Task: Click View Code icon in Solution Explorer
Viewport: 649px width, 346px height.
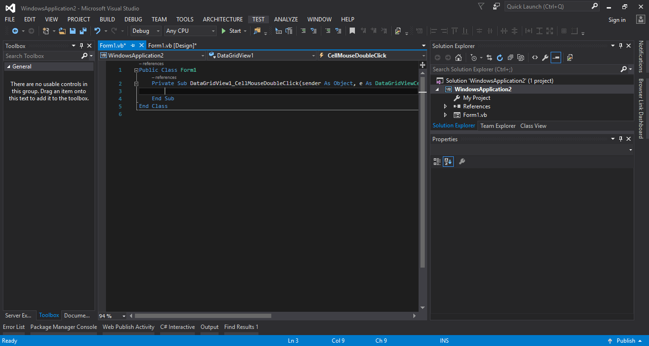Action: coord(535,58)
